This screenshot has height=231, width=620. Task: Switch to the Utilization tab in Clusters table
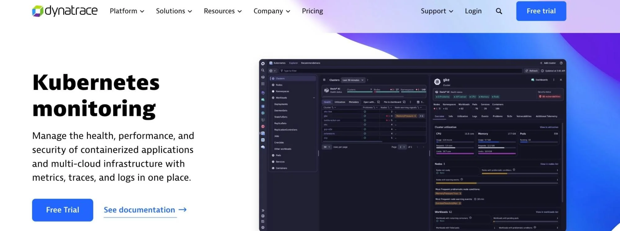tap(340, 102)
